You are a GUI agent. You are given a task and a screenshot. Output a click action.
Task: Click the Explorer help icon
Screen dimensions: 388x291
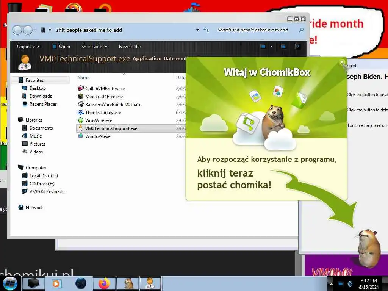click(297, 47)
